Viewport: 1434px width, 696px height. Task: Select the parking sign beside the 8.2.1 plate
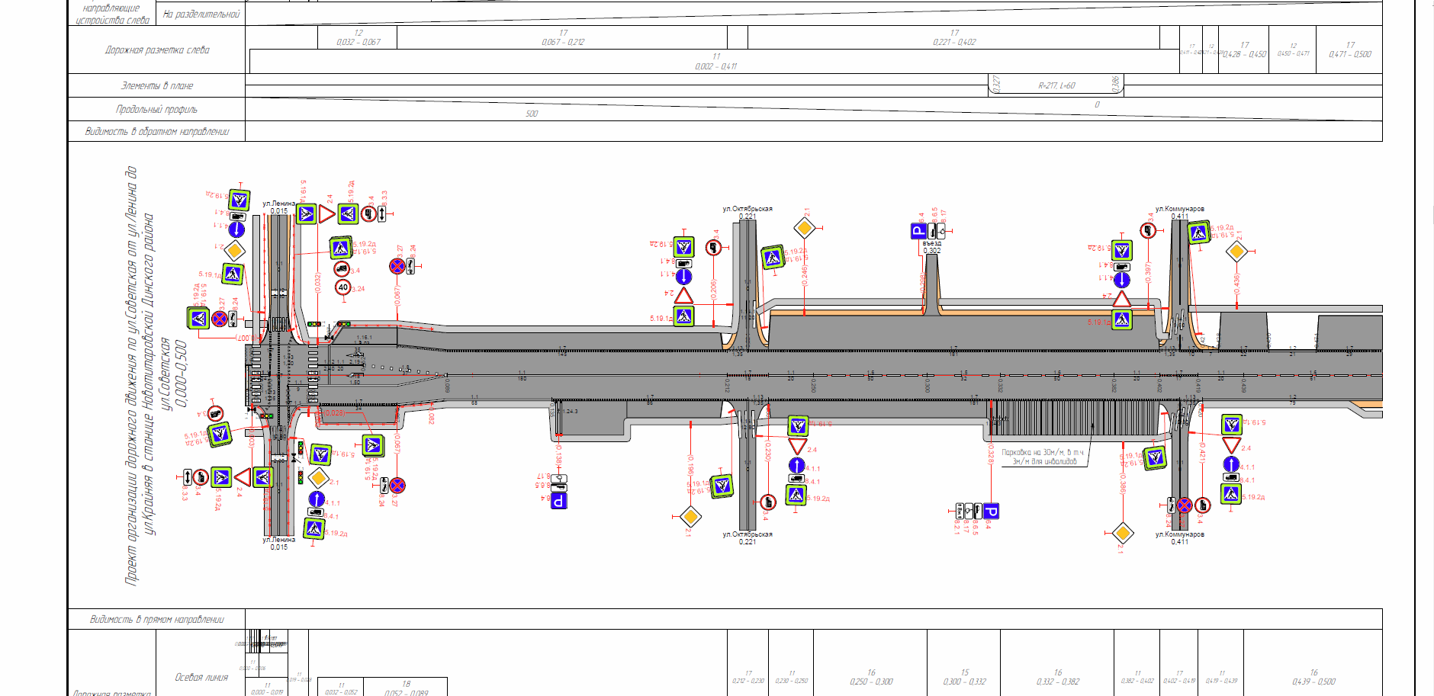click(x=990, y=512)
